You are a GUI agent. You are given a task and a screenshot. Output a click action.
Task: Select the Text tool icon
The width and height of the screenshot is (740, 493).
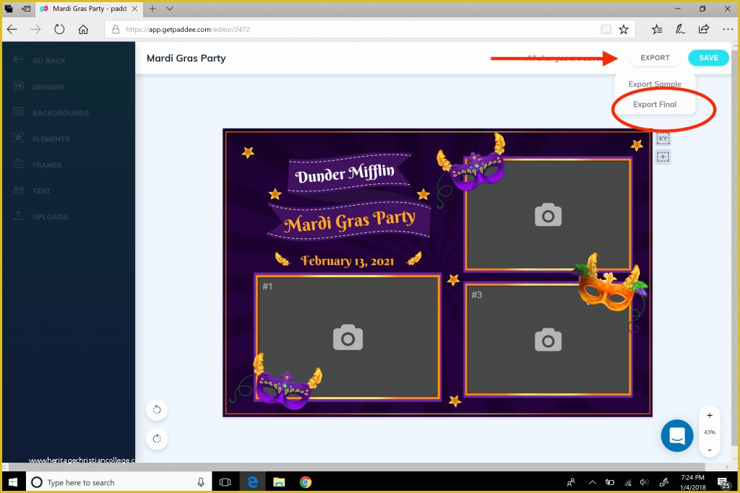click(x=18, y=189)
